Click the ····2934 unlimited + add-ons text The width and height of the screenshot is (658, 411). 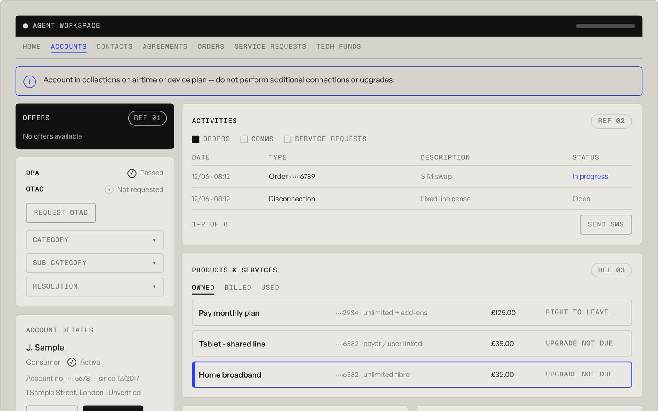(x=382, y=313)
